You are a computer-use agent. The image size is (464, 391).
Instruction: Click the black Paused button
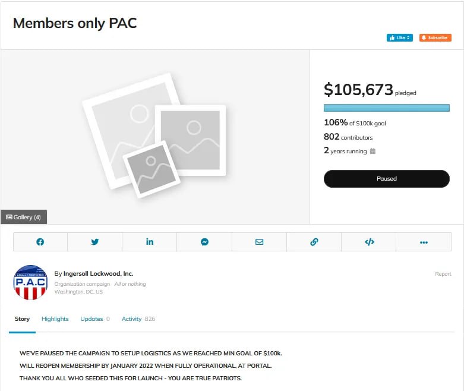386,178
